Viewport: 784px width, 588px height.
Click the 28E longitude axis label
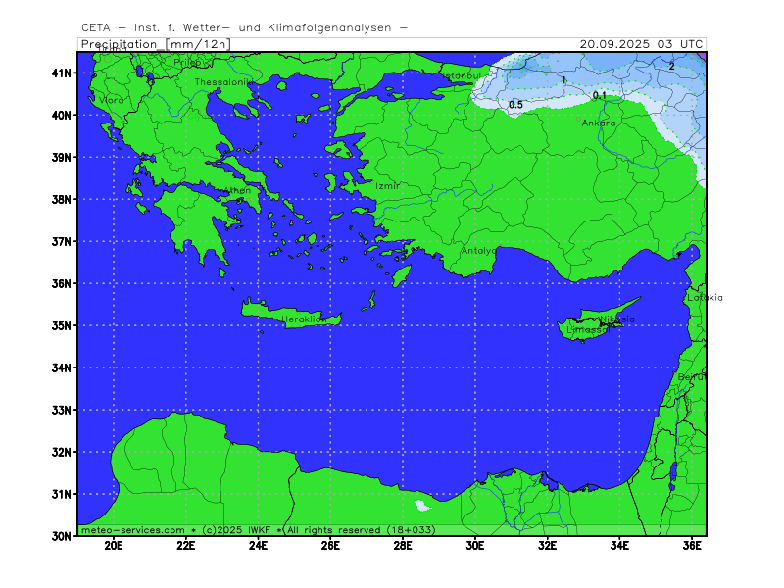pos(403,546)
